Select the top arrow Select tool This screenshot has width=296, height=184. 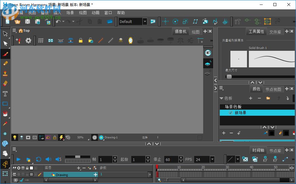[x=5, y=33]
